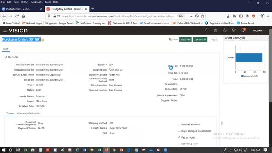272x153 pixels.
Task: Click the browser address bar URL
Action: pos(118,16)
